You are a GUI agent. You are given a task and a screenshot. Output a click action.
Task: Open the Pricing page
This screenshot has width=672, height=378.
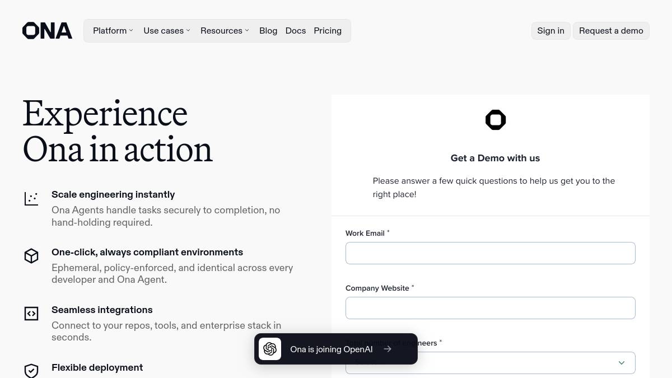(x=328, y=31)
